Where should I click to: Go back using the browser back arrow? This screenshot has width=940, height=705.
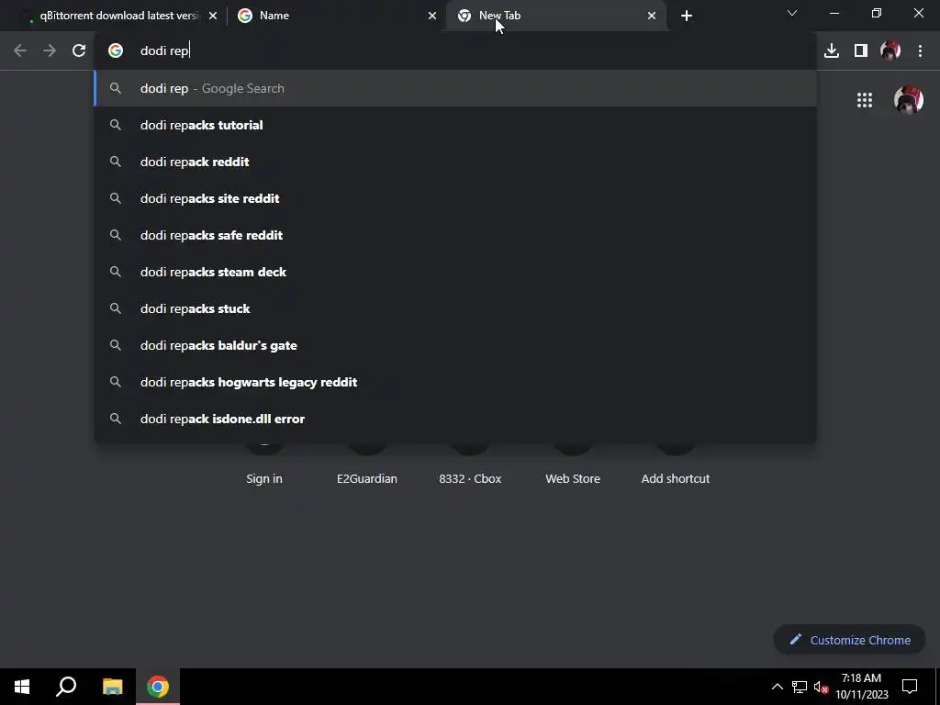tap(20, 50)
